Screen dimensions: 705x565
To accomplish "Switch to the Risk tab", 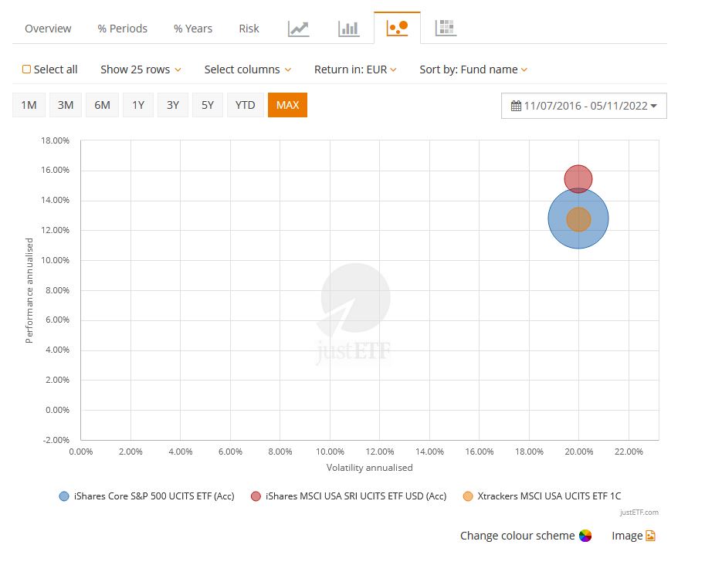I will (x=249, y=29).
